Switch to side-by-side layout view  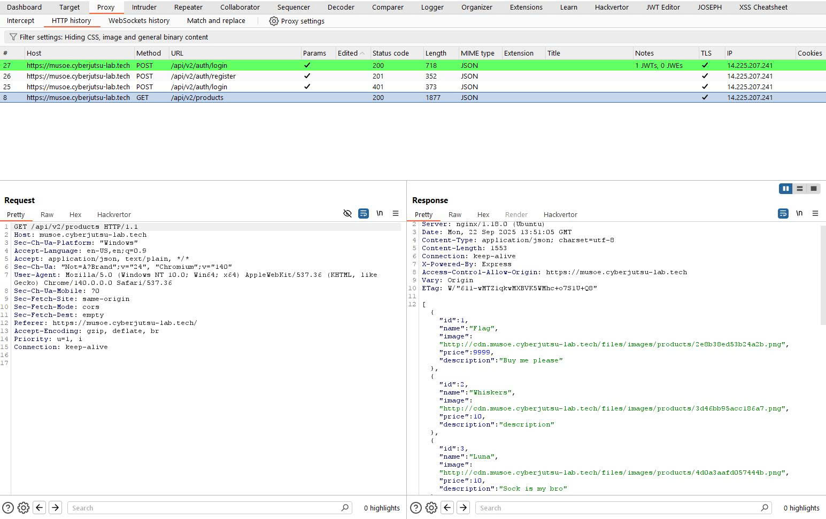point(786,188)
